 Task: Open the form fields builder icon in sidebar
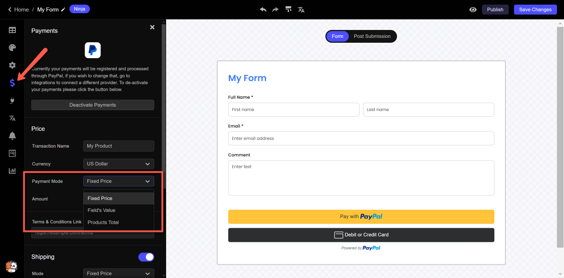(12, 30)
